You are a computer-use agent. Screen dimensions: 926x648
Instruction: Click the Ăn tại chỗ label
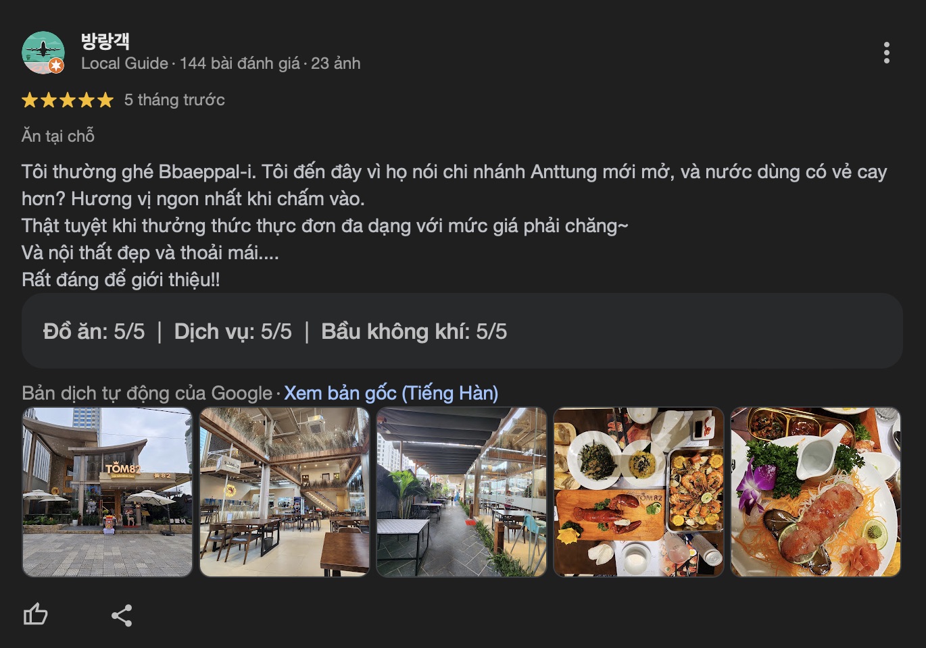(x=58, y=136)
